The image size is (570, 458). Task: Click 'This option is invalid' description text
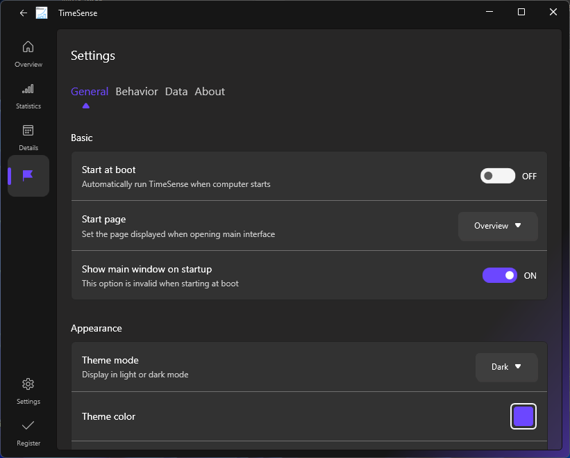pyautogui.click(x=160, y=284)
